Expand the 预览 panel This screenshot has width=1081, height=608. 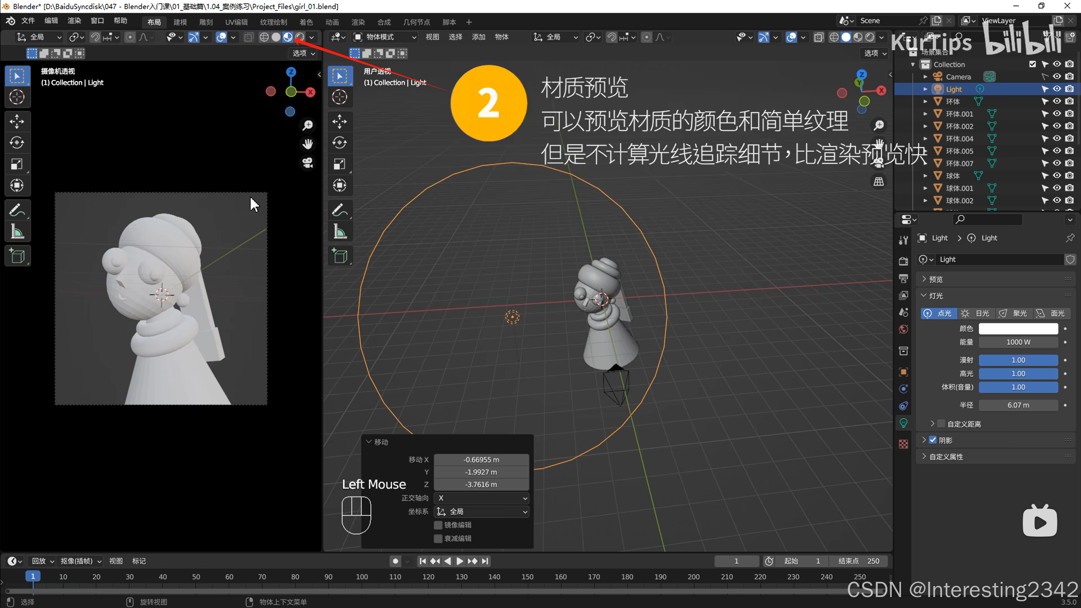coord(935,279)
